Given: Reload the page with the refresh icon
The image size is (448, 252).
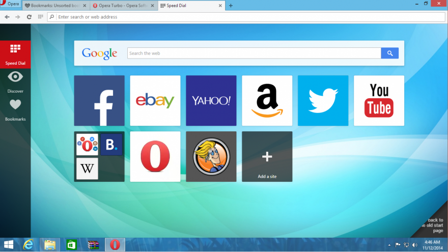Looking at the screenshot, I should (x=29, y=17).
